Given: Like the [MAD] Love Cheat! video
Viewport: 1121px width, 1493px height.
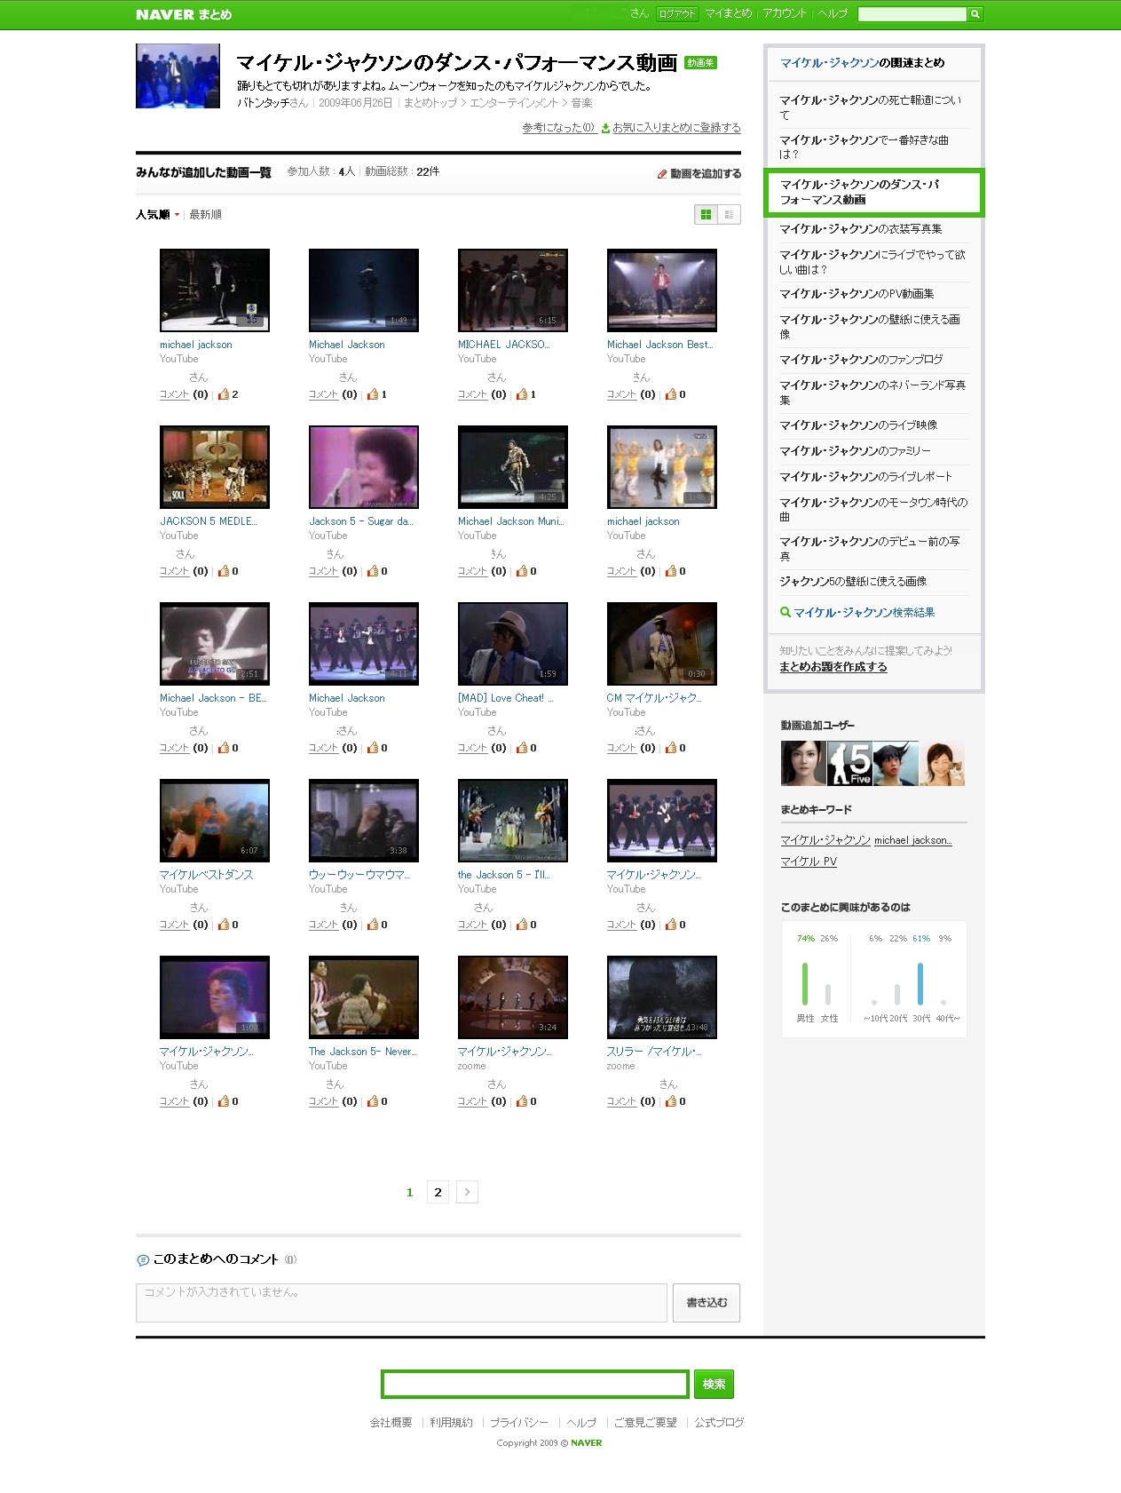Looking at the screenshot, I should coord(522,748).
